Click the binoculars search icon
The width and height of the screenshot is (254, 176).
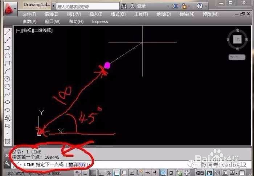pos(124,6)
